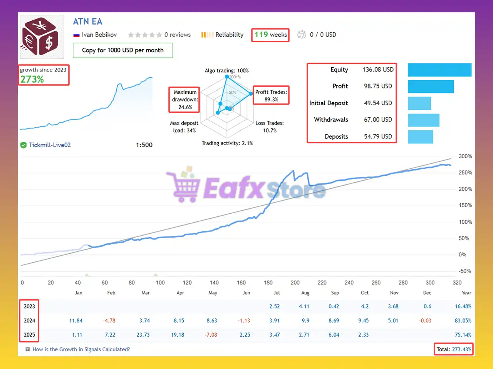This screenshot has width=493, height=369.
Task: Click the Russian flag icon beside Ivan Bebikov
Action: coord(75,35)
